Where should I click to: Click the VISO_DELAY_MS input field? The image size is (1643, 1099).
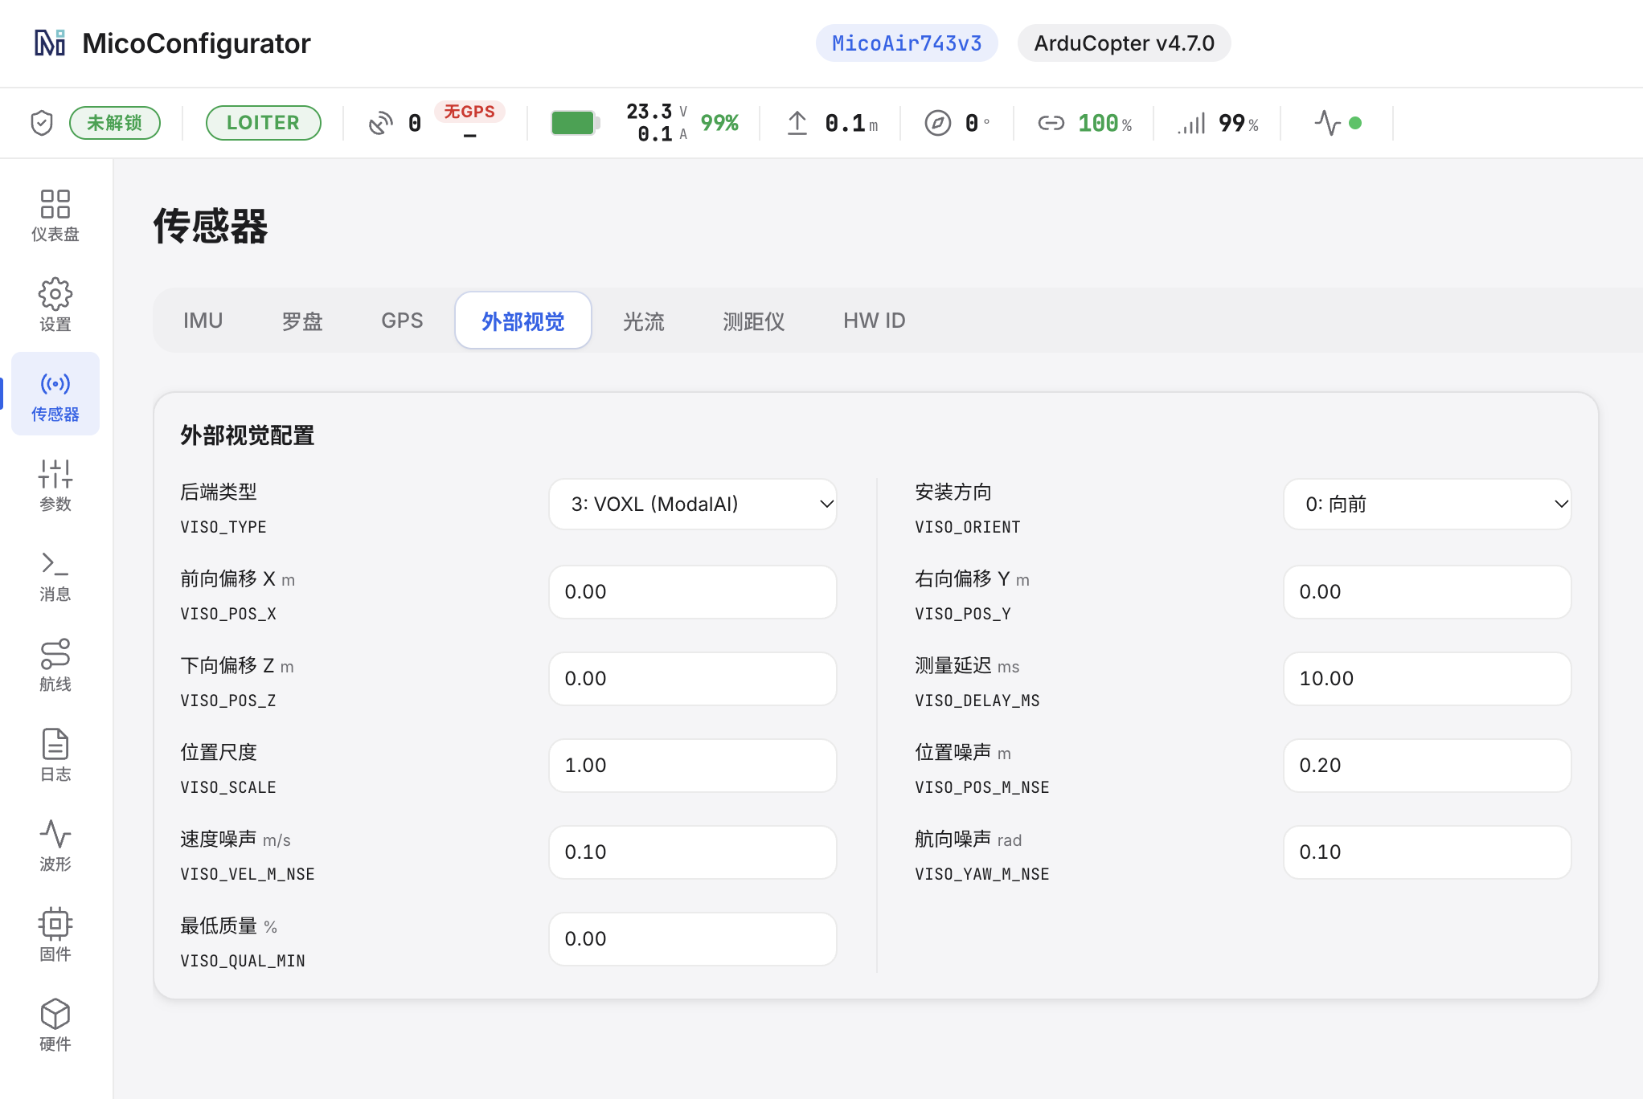[x=1428, y=679]
